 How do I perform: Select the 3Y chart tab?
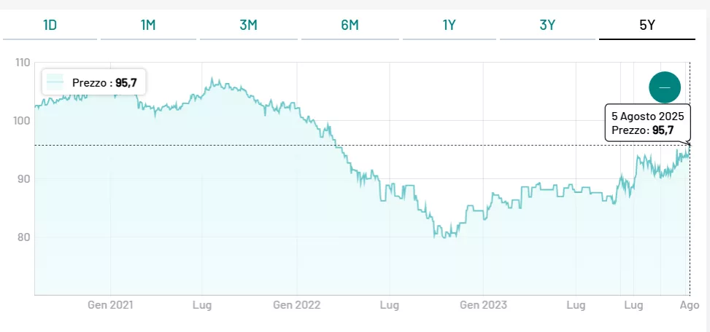547,25
